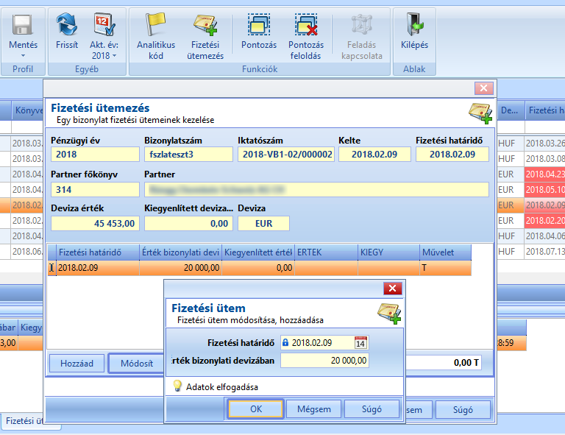Click the Módosít button

pos(137,364)
